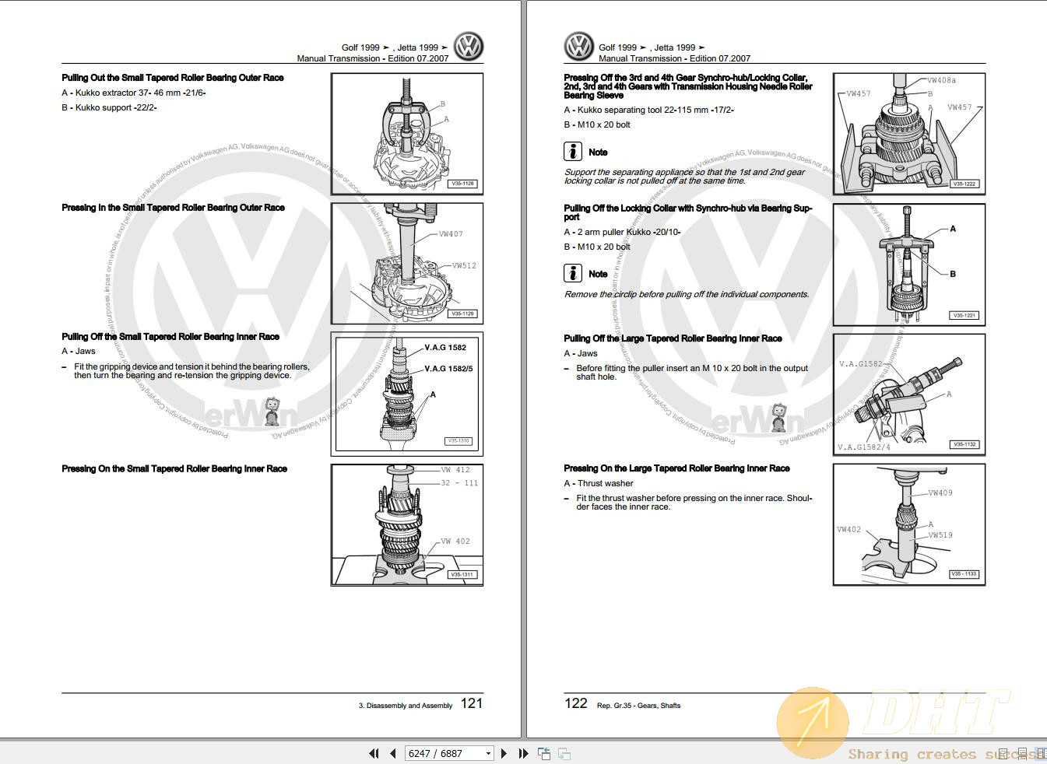This screenshot has height=764, width=1047.
Task: Click the line "A - Thrust washer"
Action: pyautogui.click(x=599, y=483)
